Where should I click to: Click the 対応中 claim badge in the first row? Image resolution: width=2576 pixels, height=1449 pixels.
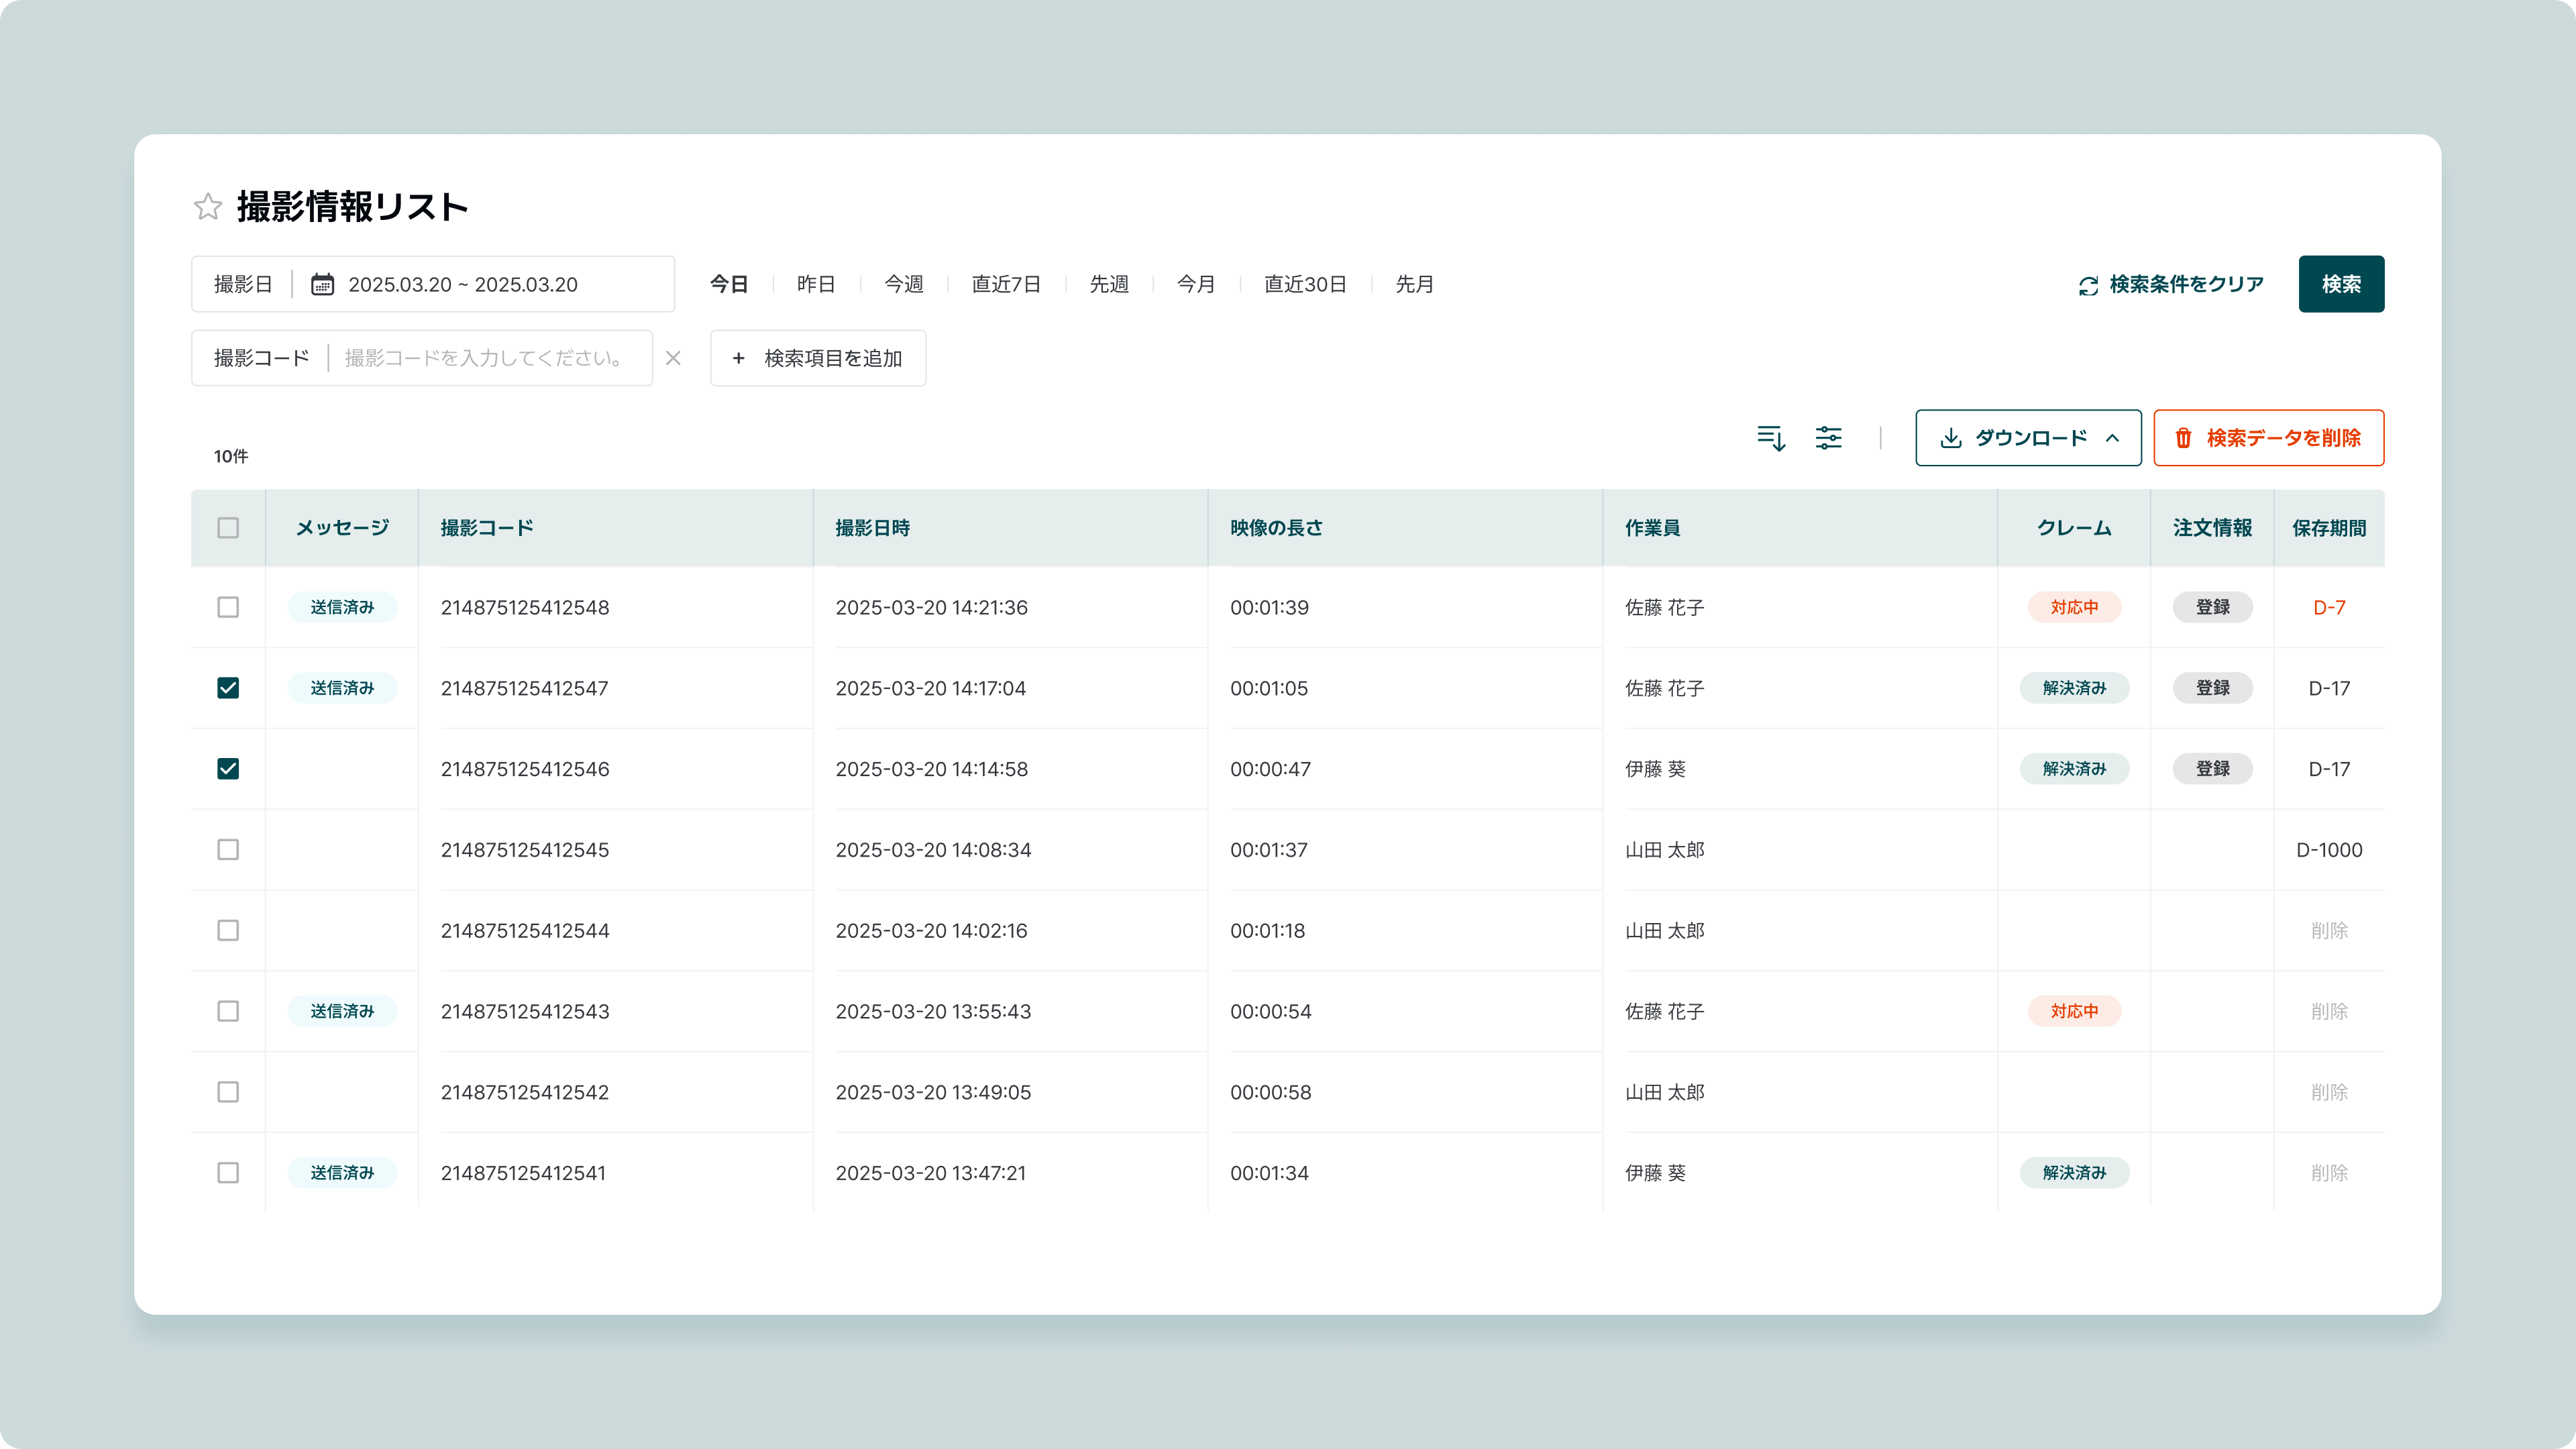pyautogui.click(x=2074, y=607)
